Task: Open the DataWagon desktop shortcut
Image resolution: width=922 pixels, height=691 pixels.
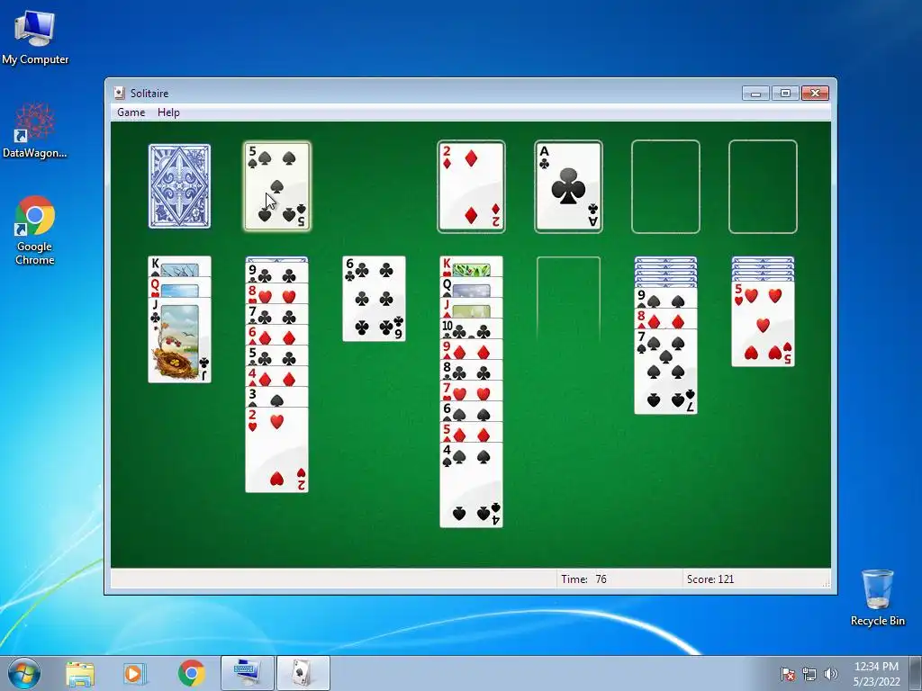Action: click(x=35, y=130)
